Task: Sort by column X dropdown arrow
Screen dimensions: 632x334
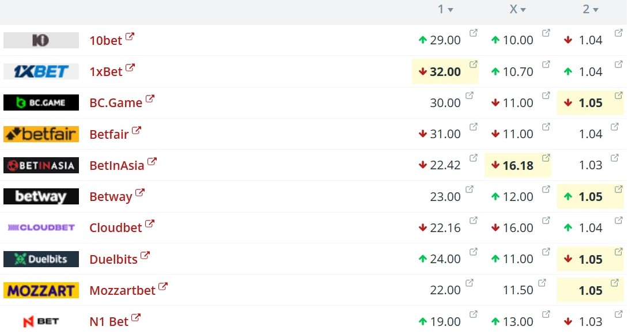Action: [523, 10]
